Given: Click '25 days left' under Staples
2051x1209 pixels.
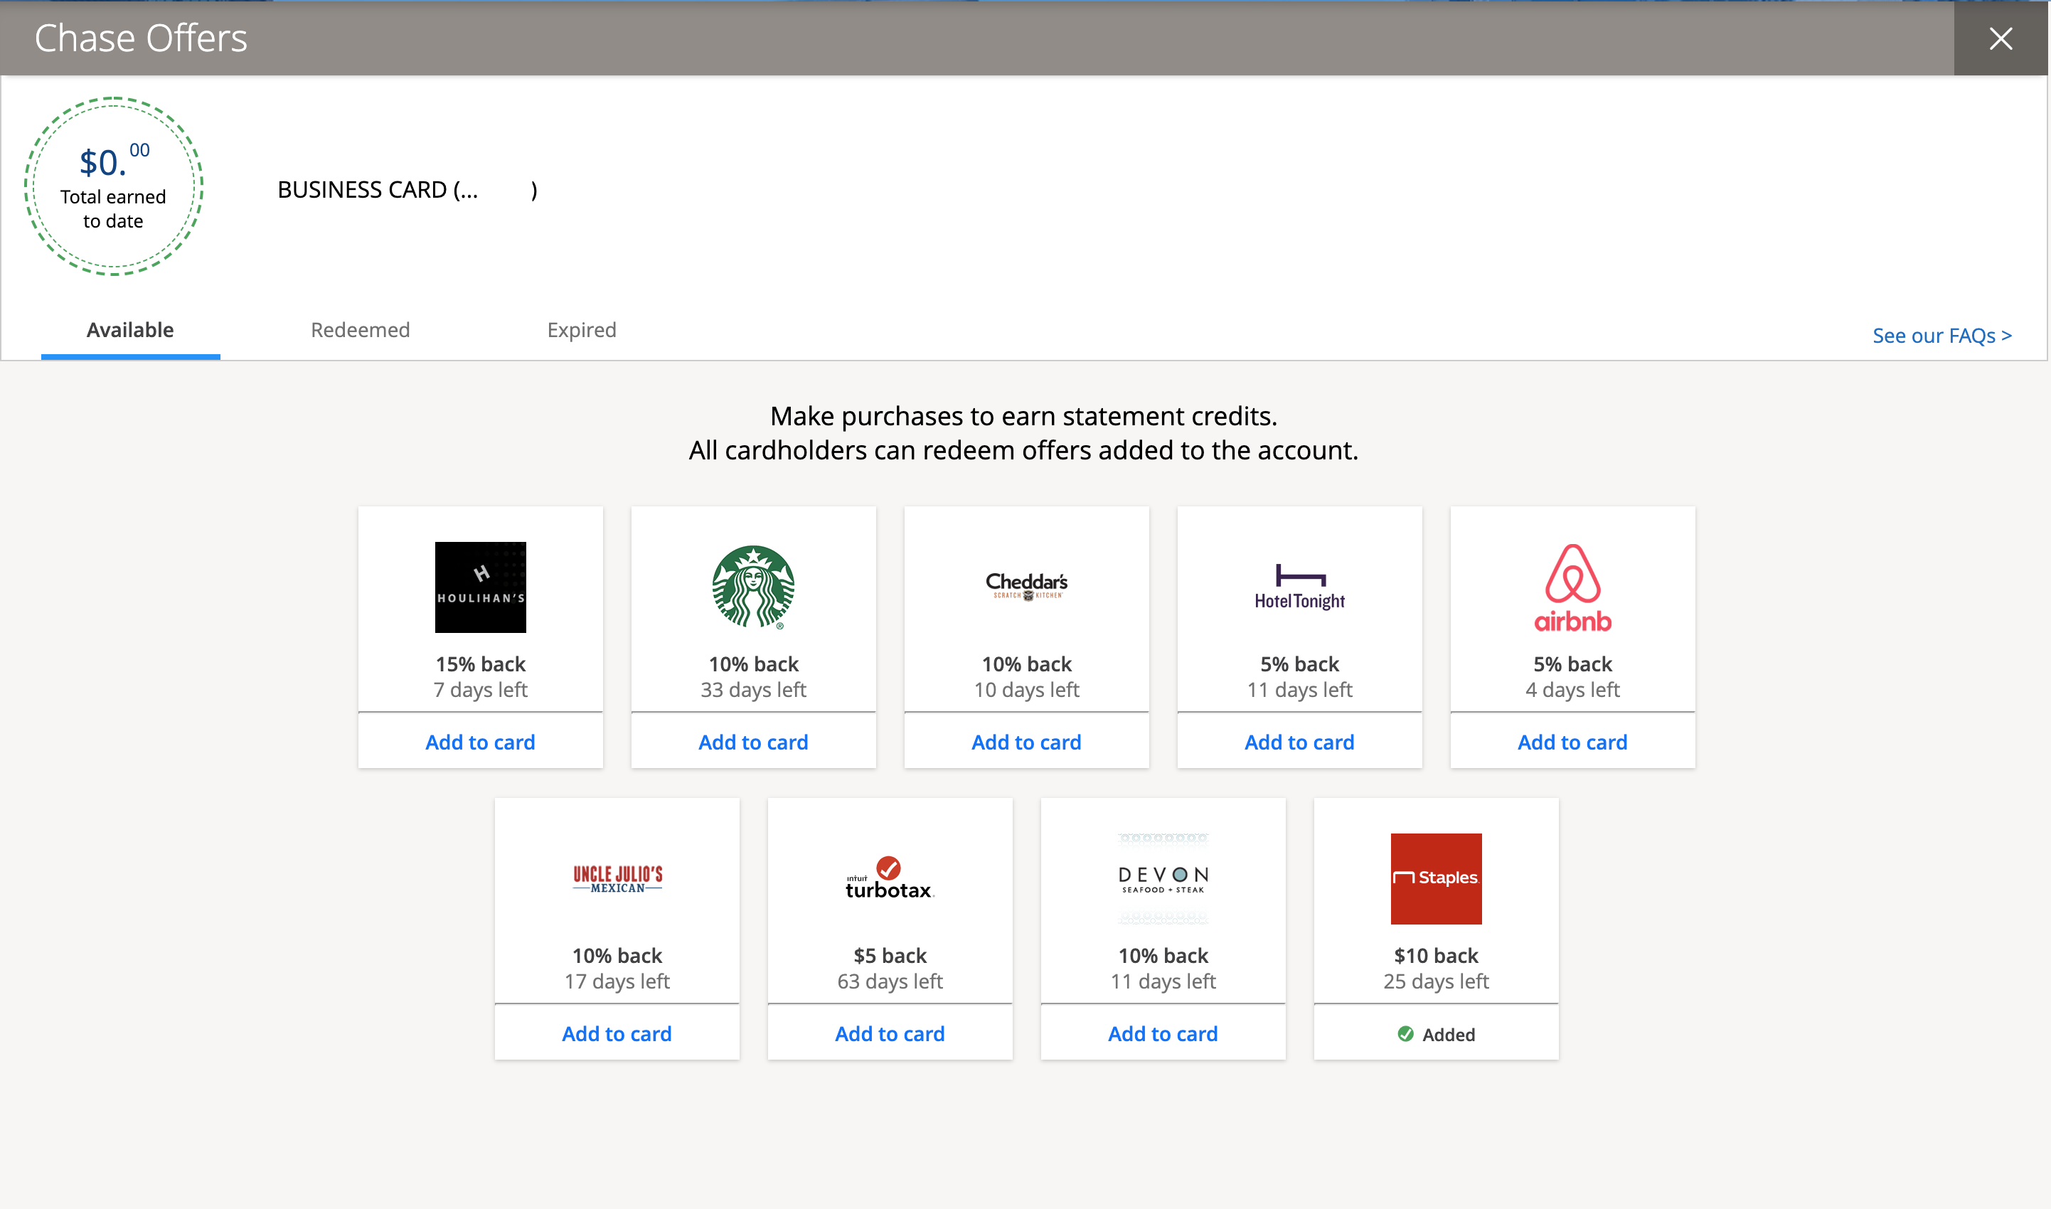Looking at the screenshot, I should click(x=1436, y=981).
